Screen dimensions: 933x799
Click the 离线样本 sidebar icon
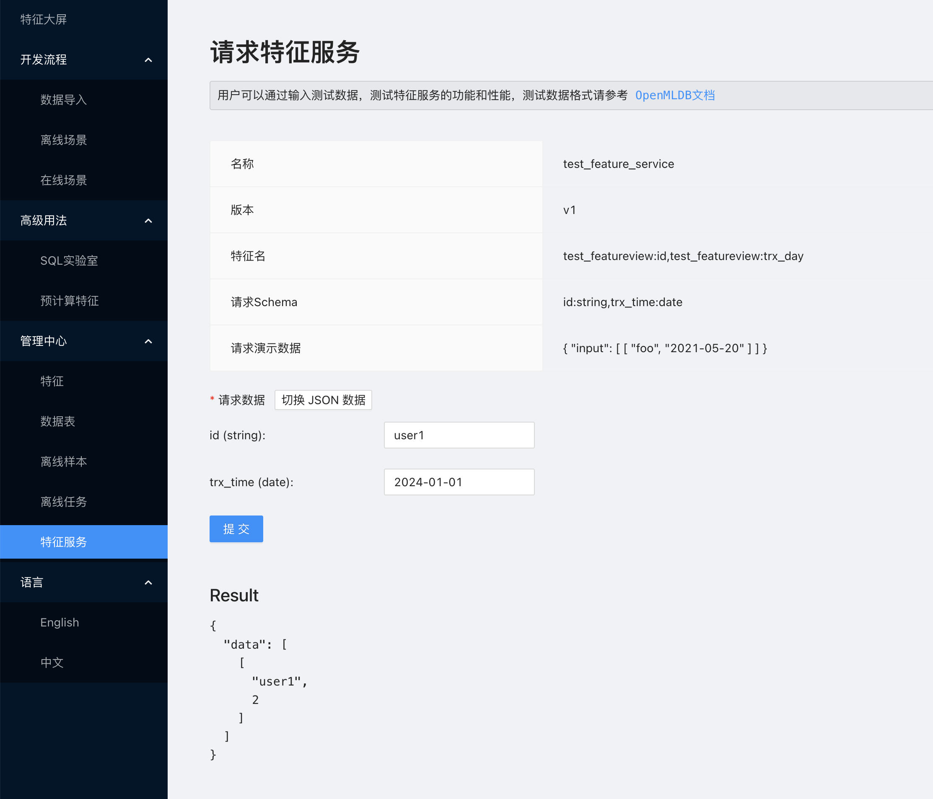tap(63, 461)
